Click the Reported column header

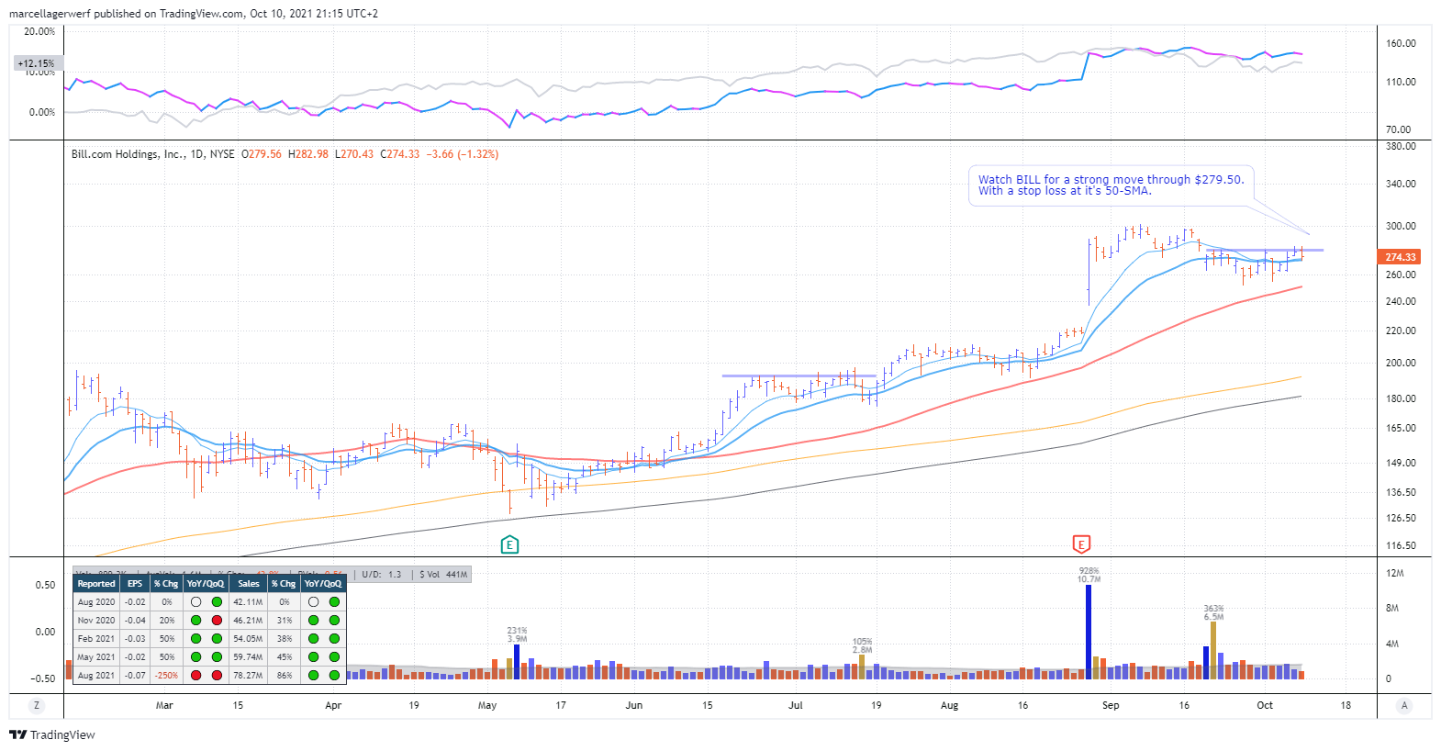pos(96,584)
